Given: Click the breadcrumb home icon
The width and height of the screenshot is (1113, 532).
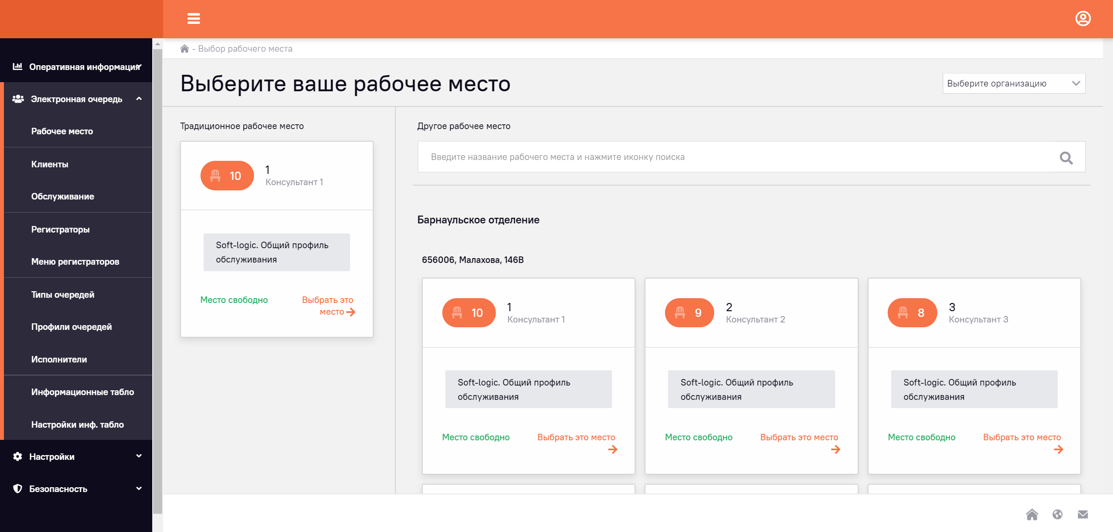Looking at the screenshot, I should point(184,49).
